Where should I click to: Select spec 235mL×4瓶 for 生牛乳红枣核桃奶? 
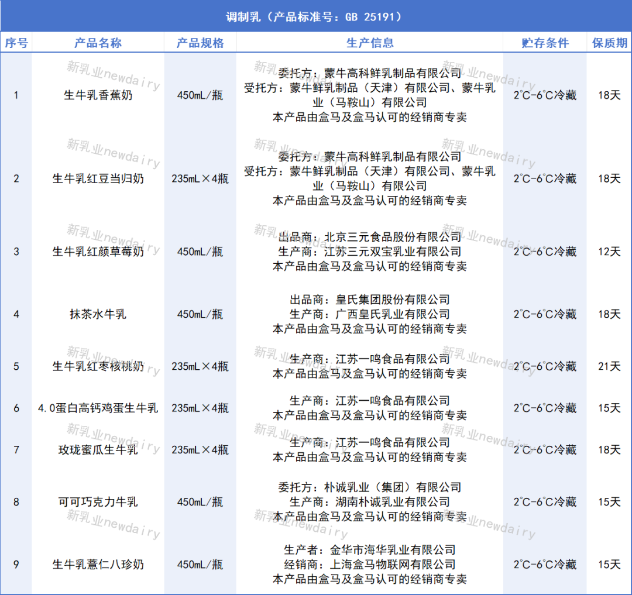[200, 366]
